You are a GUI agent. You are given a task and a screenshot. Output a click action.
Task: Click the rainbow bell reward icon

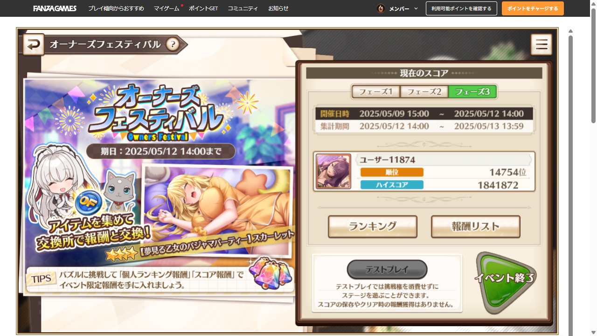[270, 273]
